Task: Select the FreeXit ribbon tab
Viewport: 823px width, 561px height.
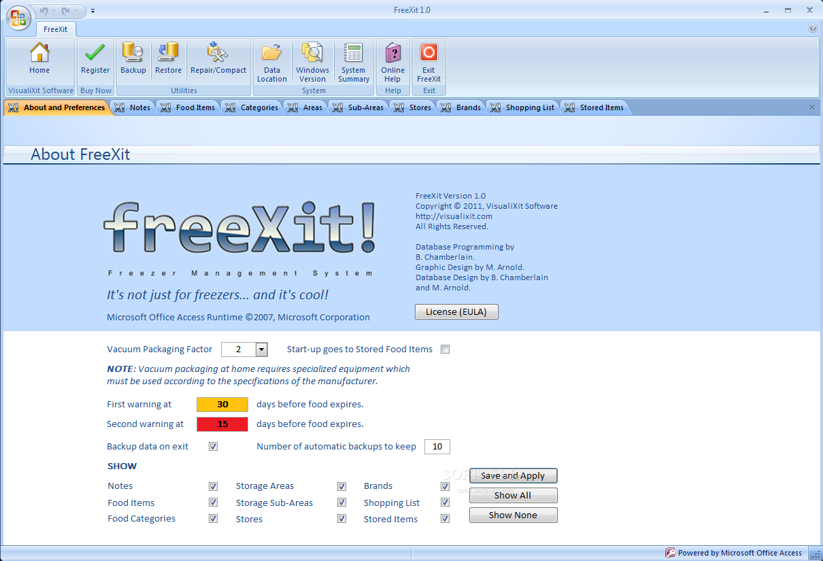Action: tap(56, 29)
